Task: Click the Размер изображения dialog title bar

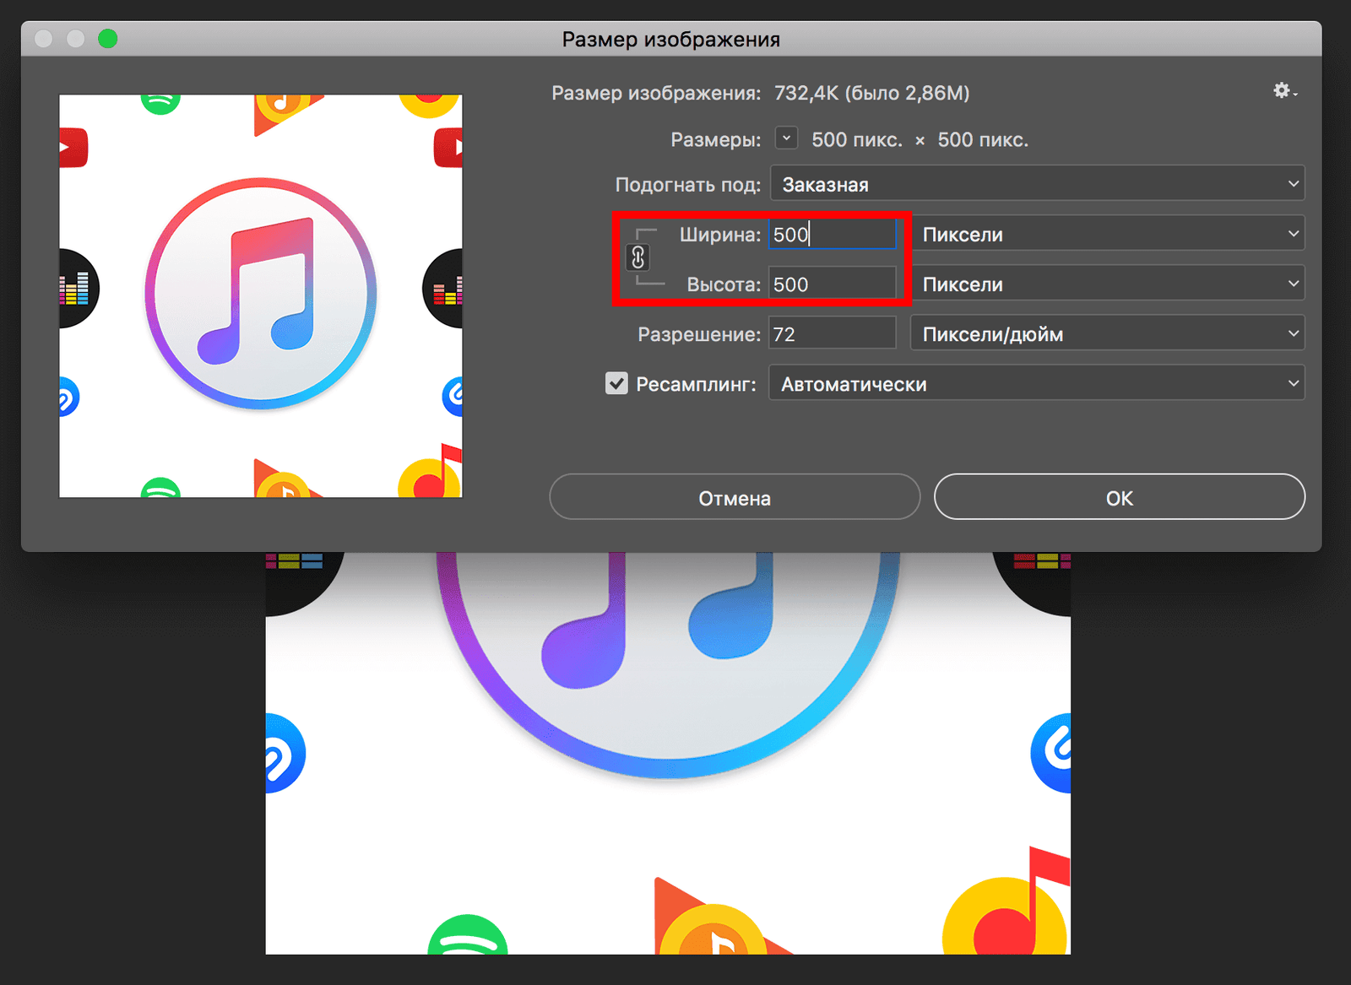Action: pos(670,40)
